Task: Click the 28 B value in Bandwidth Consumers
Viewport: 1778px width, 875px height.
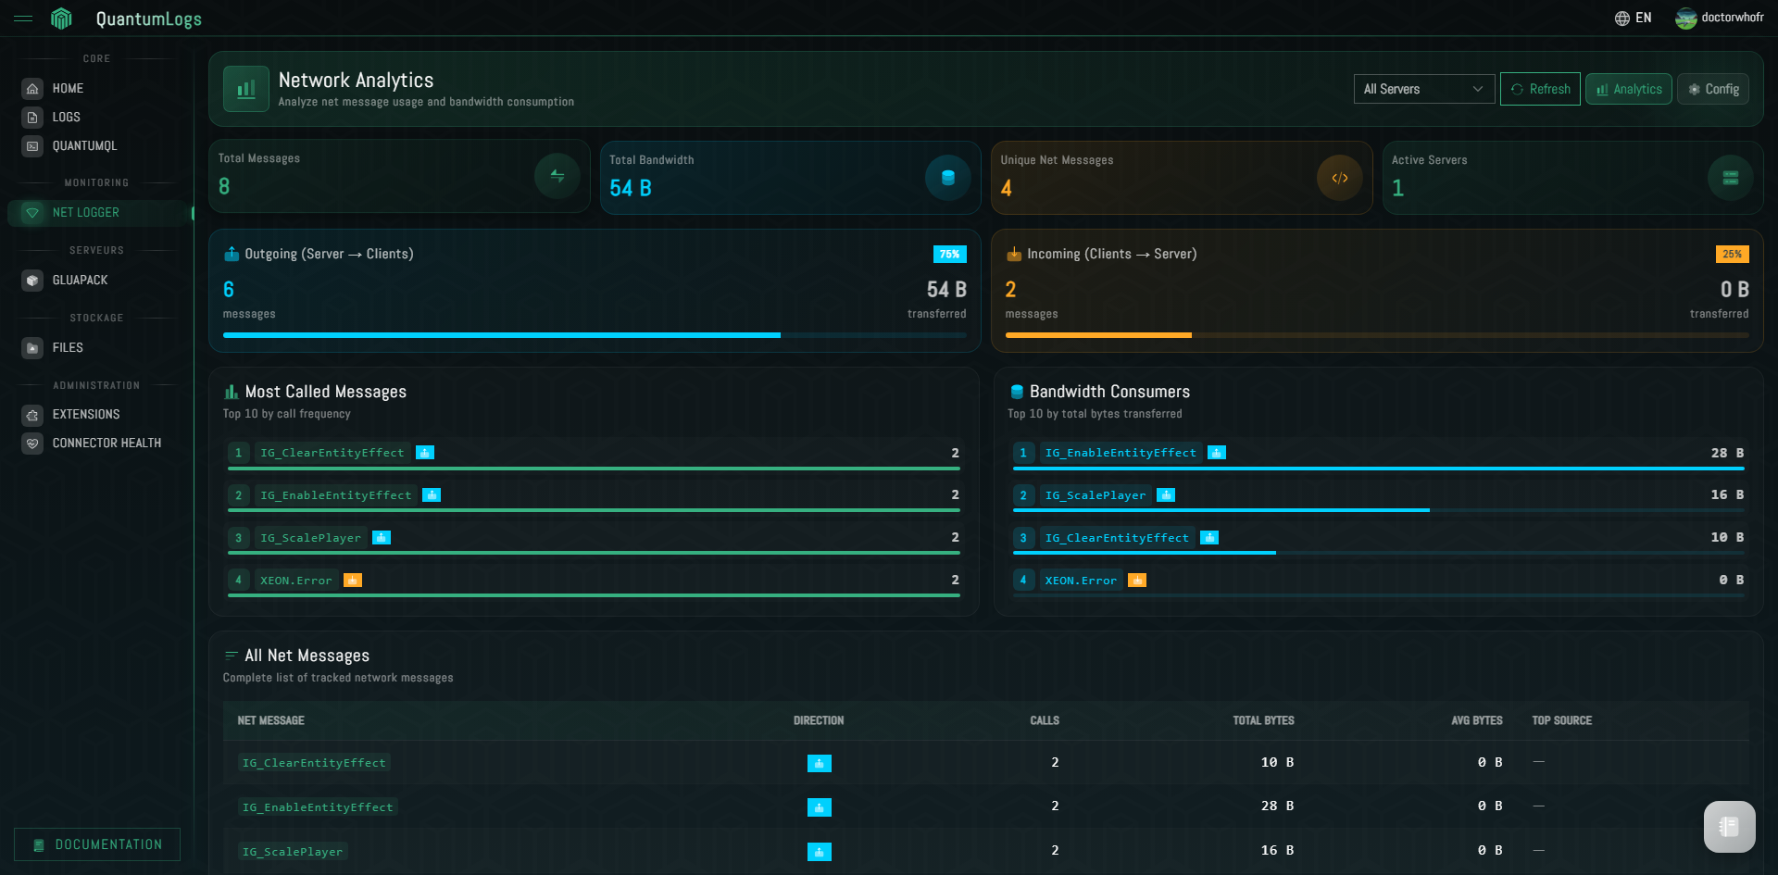Action: tap(1727, 453)
